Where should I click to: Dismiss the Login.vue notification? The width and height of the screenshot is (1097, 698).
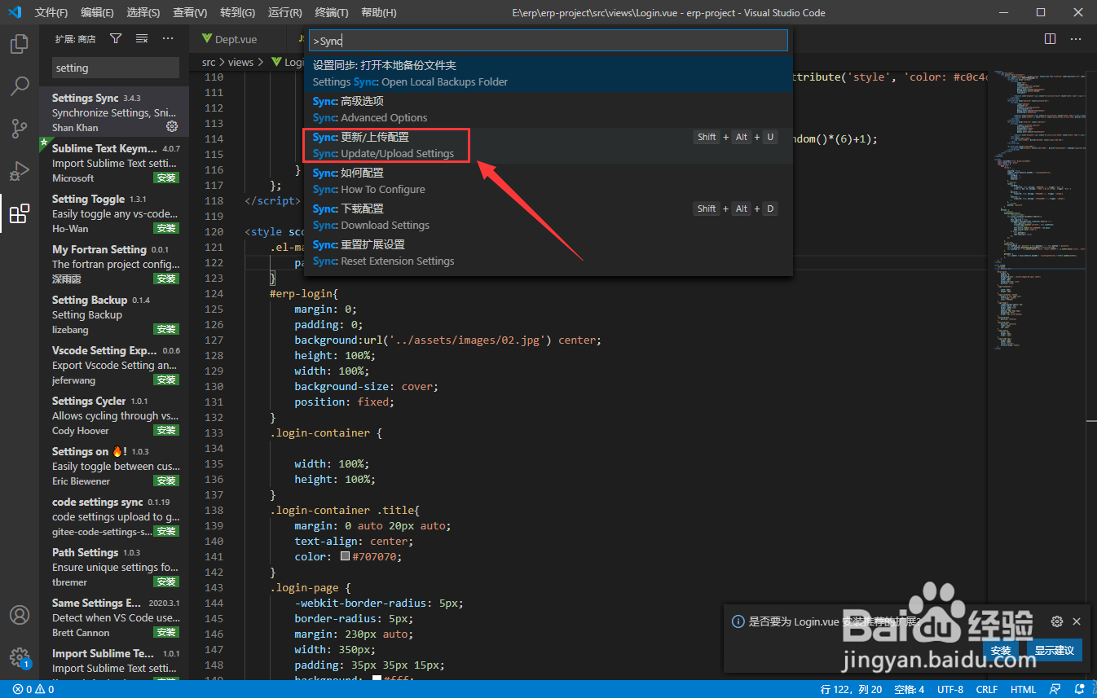[1077, 621]
